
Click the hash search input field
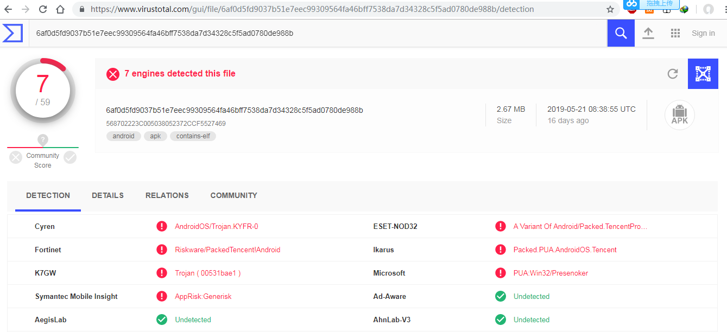click(x=318, y=33)
